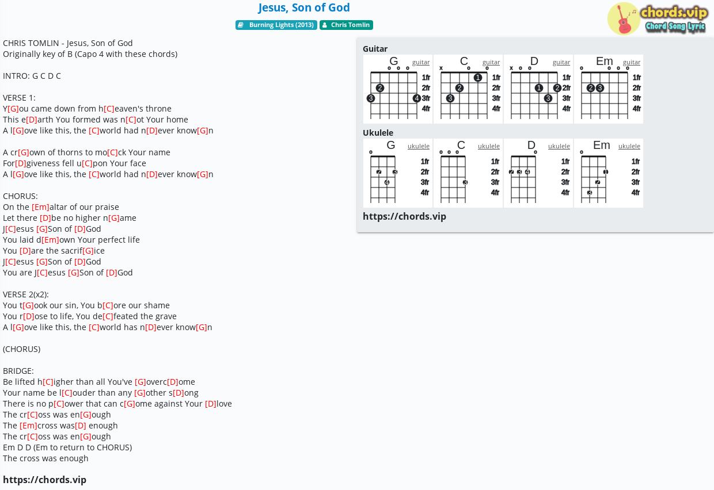Viewport: 714px width, 490px height.
Task: Click the line 'For giveness fell upon Your face'
Action: tap(74, 163)
